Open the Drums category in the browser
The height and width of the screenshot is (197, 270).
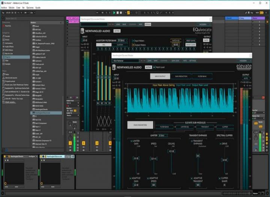(7, 40)
